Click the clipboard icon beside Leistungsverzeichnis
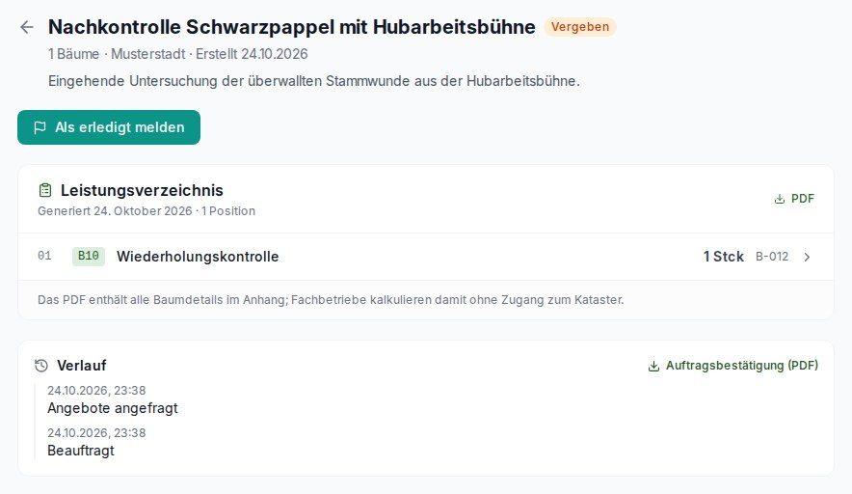Image resolution: width=852 pixels, height=494 pixels. 45,190
